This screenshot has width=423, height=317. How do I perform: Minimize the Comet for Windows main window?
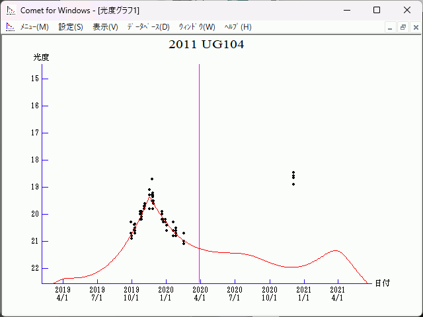click(x=346, y=11)
